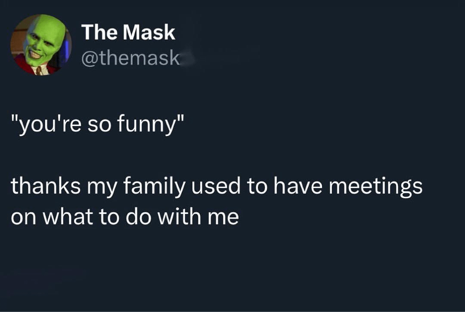Open The Mask's profile picture
Viewport: 465px width, 312px height.
tap(41, 45)
